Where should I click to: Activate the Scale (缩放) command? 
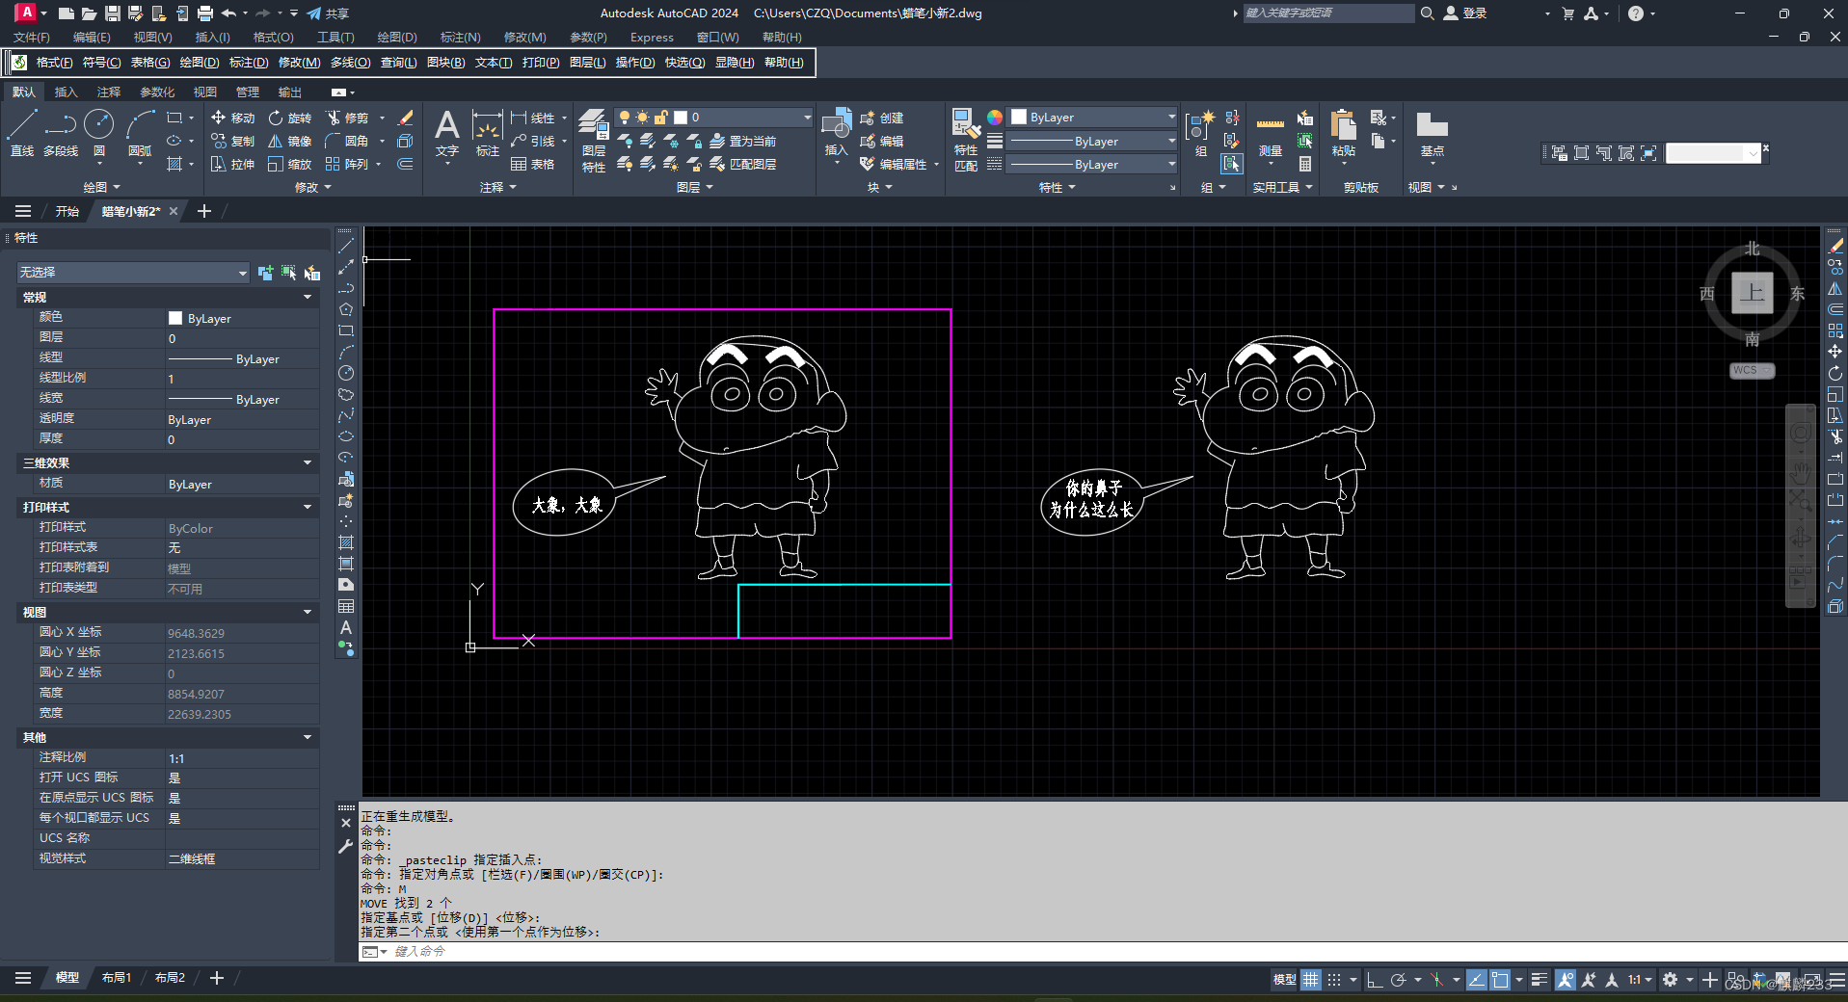[x=290, y=164]
